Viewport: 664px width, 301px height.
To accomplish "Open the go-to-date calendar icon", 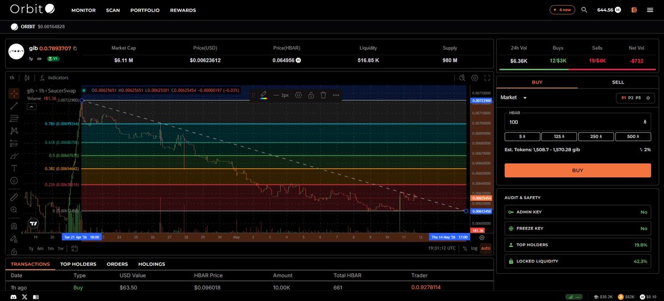I will coord(74,248).
